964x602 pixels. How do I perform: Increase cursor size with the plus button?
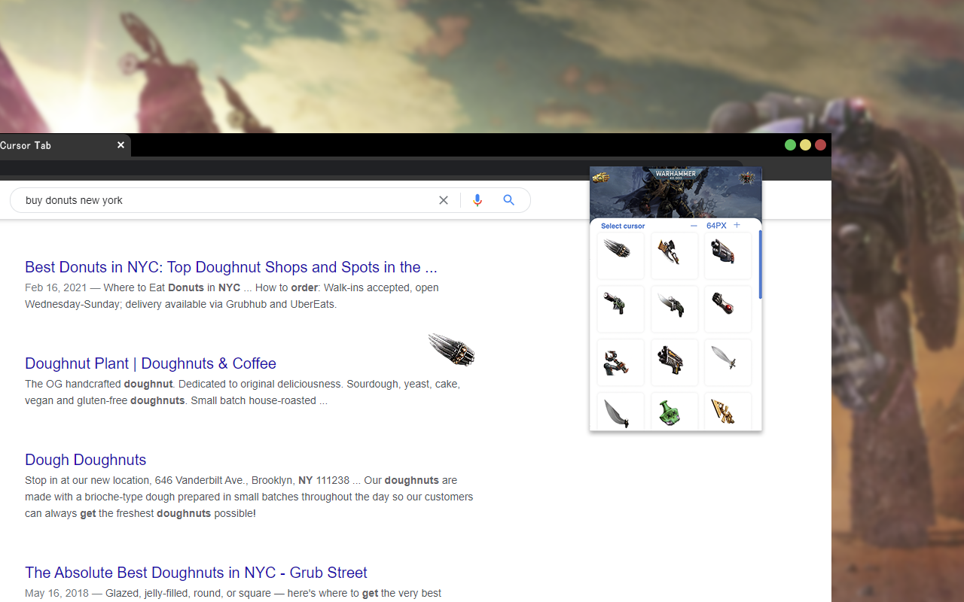click(x=737, y=225)
